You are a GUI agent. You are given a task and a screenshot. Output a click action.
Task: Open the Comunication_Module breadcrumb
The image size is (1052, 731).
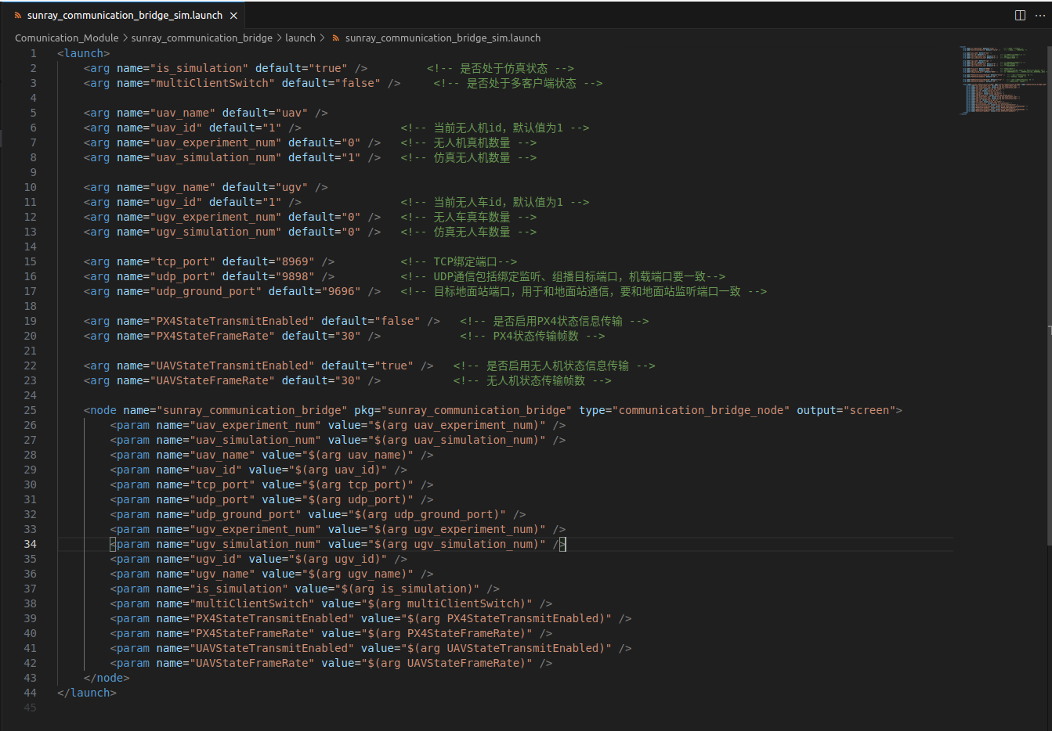[x=67, y=38]
